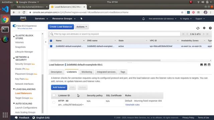Select the Listeners tab

point(72,72)
